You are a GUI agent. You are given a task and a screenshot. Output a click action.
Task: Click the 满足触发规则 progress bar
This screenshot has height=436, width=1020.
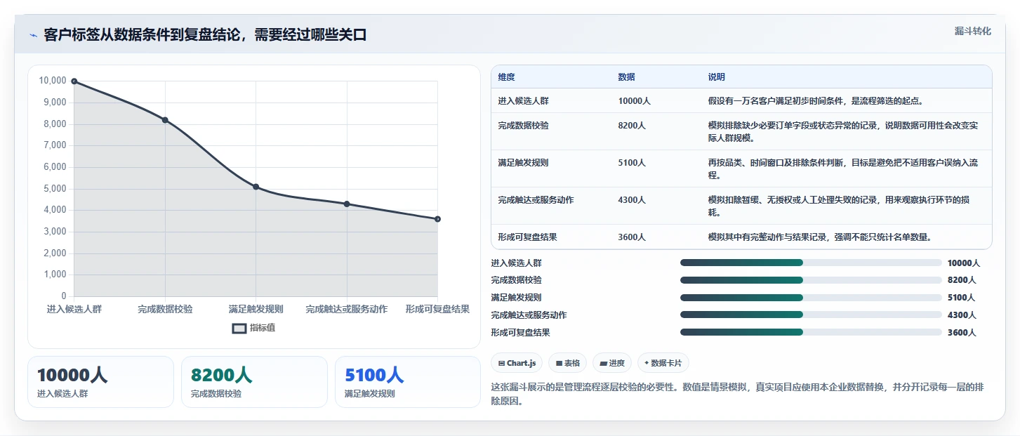pyautogui.click(x=811, y=298)
